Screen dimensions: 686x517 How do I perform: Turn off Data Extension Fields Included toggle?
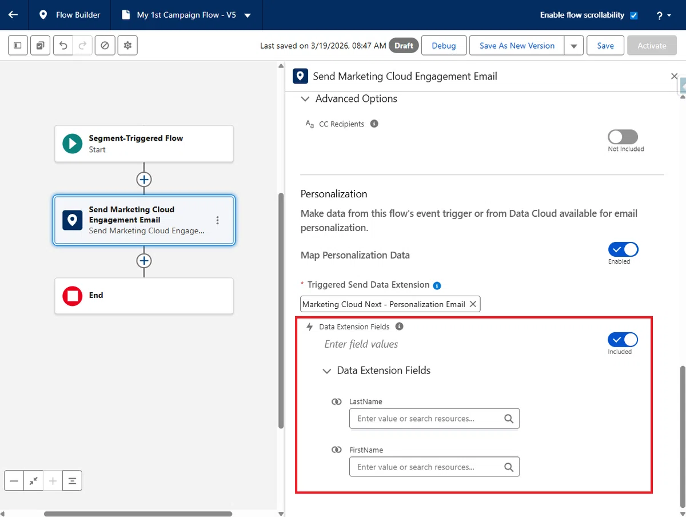(623, 340)
